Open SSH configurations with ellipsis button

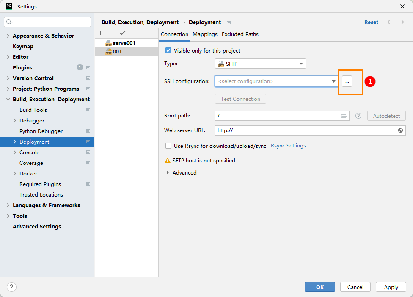click(x=347, y=81)
